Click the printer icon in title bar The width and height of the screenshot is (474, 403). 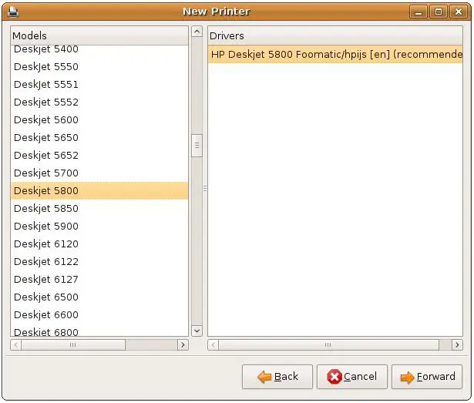13,12
